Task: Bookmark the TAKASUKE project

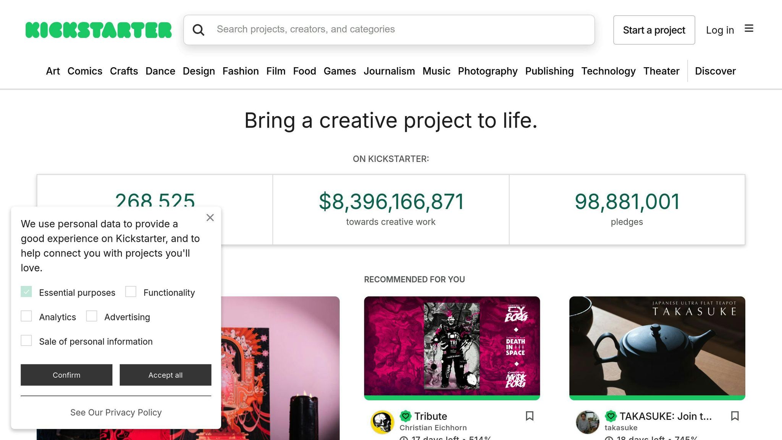Action: (x=735, y=416)
